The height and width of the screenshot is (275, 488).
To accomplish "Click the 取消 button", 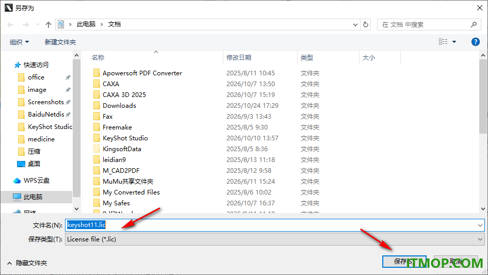I will point(456,262).
